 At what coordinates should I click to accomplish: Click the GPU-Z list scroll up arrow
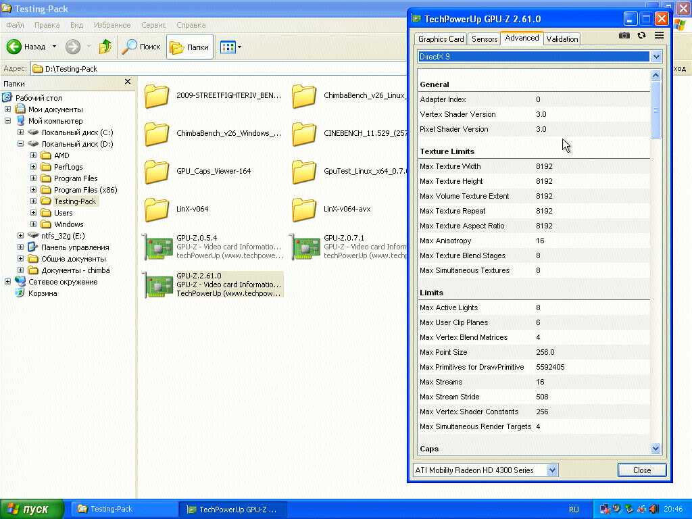(656, 76)
